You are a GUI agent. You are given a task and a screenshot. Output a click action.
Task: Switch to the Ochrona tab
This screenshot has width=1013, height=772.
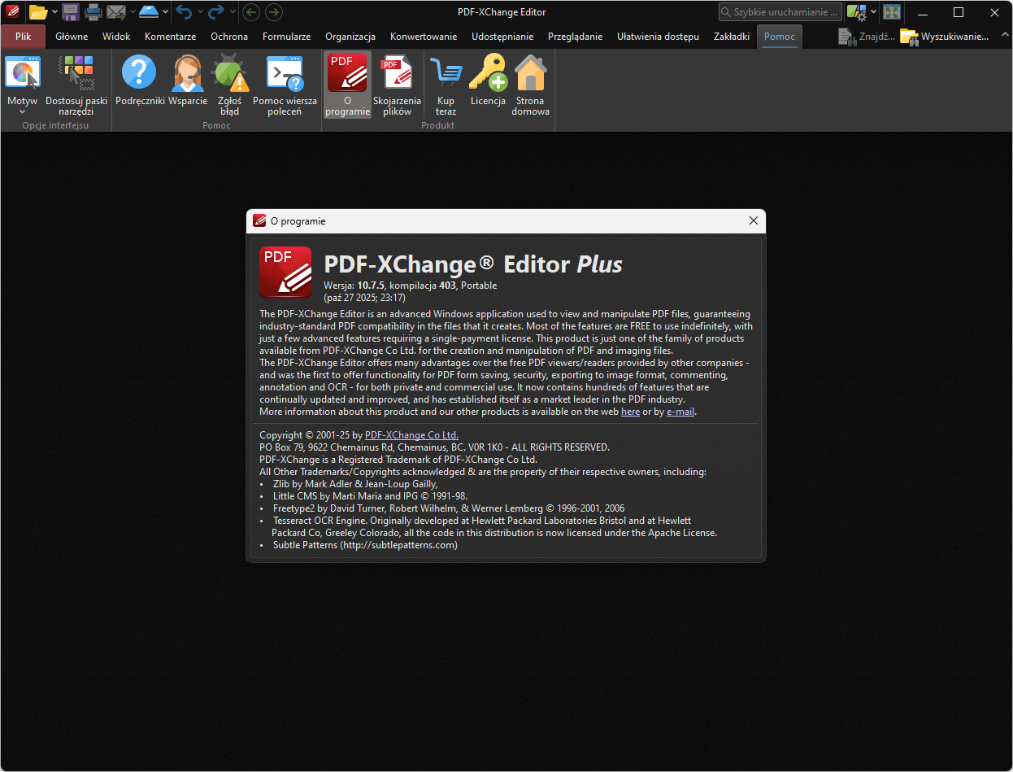pos(229,37)
